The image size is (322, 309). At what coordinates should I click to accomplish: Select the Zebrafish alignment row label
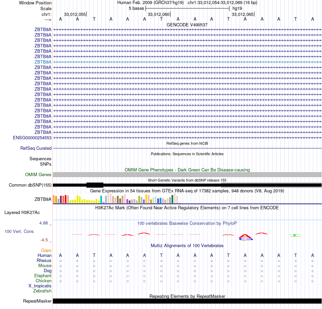tap(42, 291)
